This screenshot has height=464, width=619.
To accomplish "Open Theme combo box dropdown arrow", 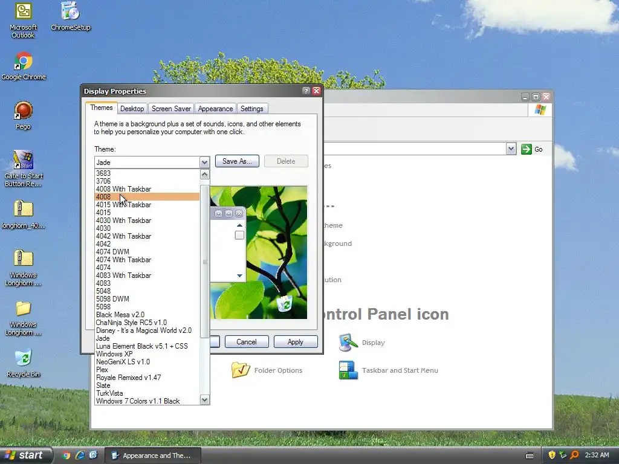I will click(204, 162).
